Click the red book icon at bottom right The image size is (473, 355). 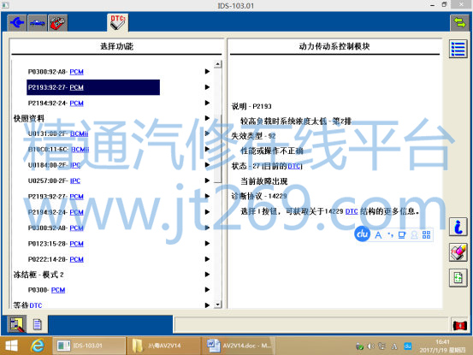(460, 325)
